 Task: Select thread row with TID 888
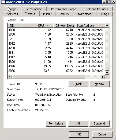tap(56, 53)
